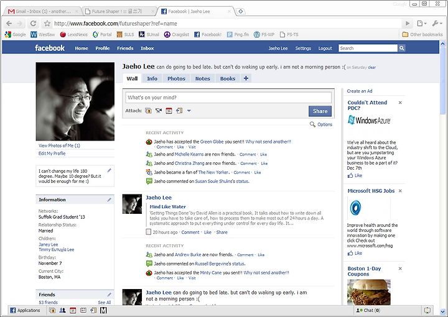Open The New Yorker page link

(213, 172)
